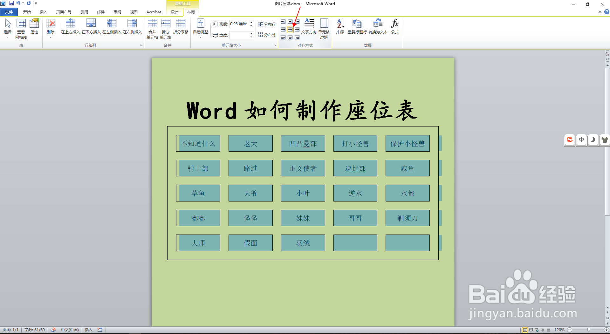This screenshot has width=610, height=334.
Task: Decrease row height with the down spinner
Action: point(251,25)
